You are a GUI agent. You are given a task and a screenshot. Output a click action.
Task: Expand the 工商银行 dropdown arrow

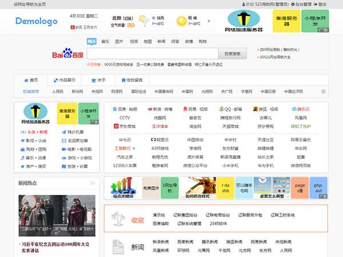click(x=134, y=148)
